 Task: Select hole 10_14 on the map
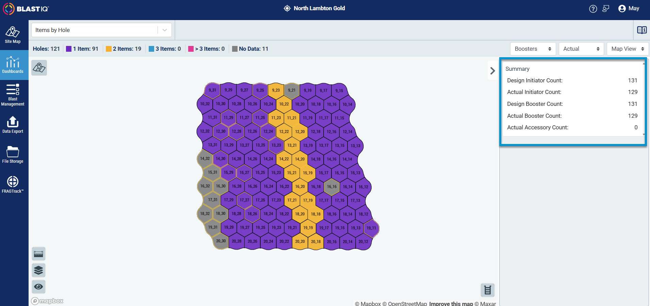(x=347, y=104)
